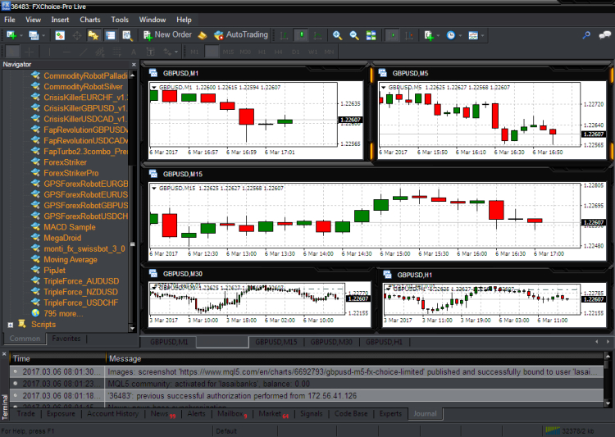Viewport: 615px width, 437px height.
Task: Select the ForexStriker expert advisor
Action: [65, 162]
